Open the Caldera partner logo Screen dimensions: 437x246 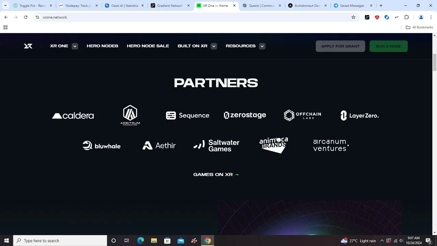(73, 115)
